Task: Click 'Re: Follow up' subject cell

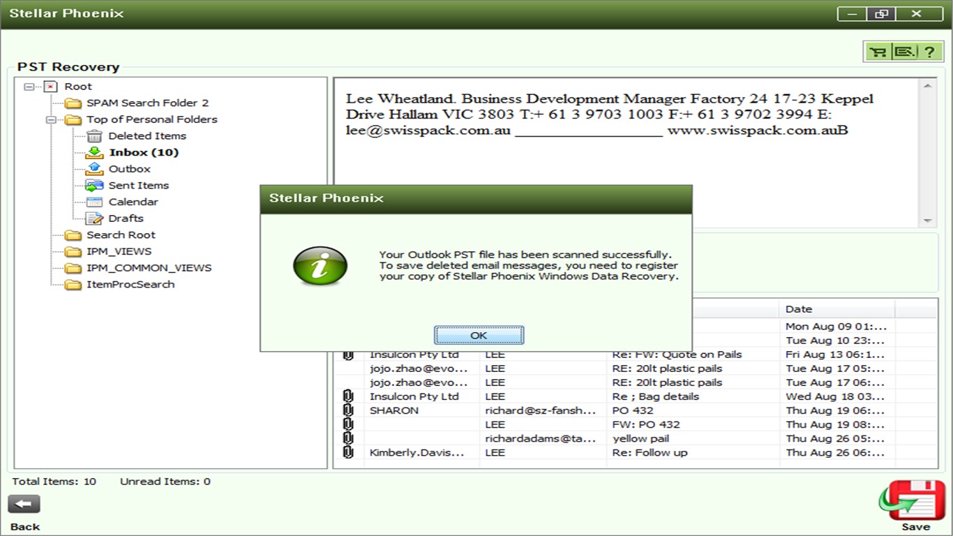Action: 650,452
